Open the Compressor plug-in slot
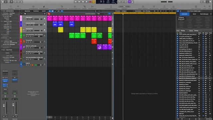213x120 pixels. [x=5, y=80]
